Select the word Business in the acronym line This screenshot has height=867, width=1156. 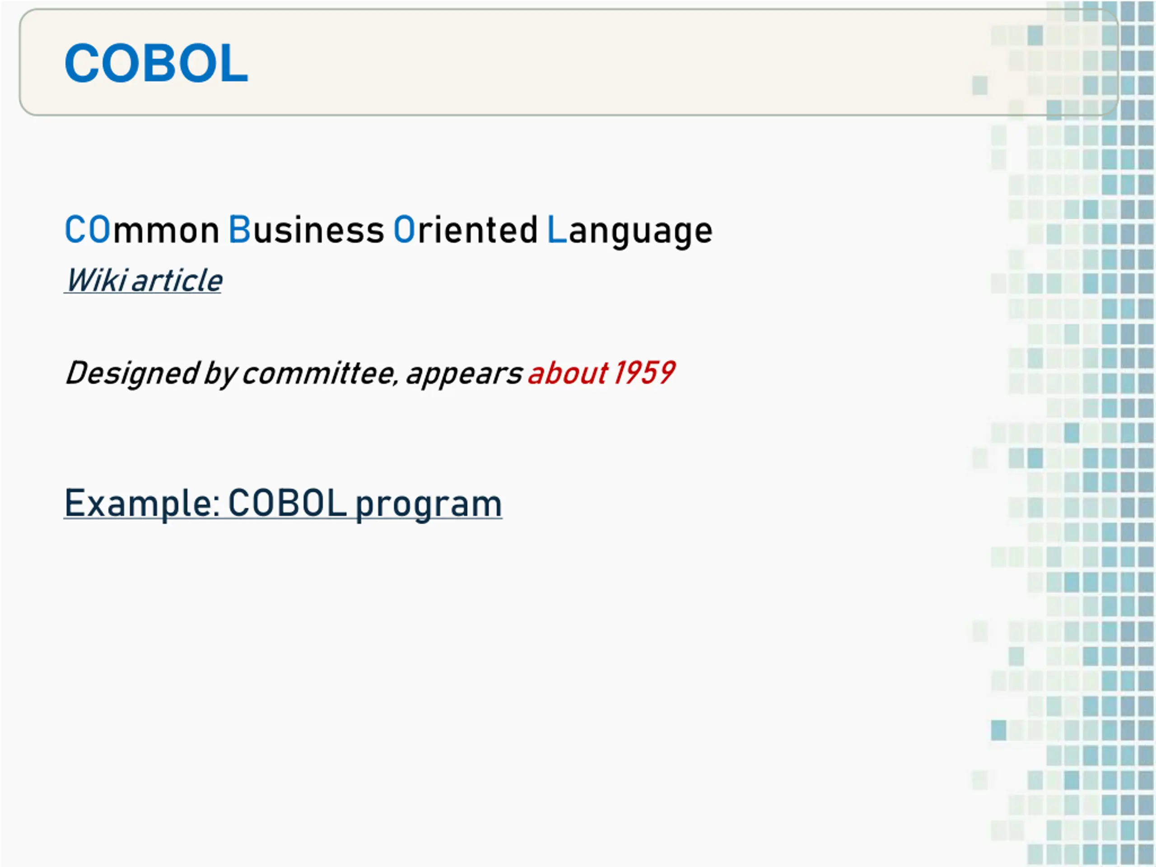pos(307,230)
